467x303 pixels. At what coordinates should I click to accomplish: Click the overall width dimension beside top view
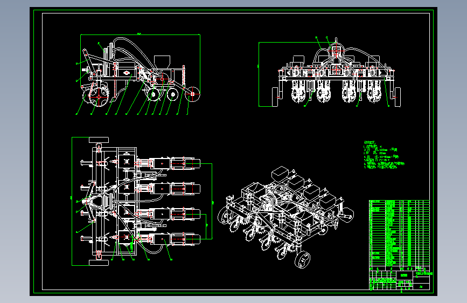coord(72,201)
